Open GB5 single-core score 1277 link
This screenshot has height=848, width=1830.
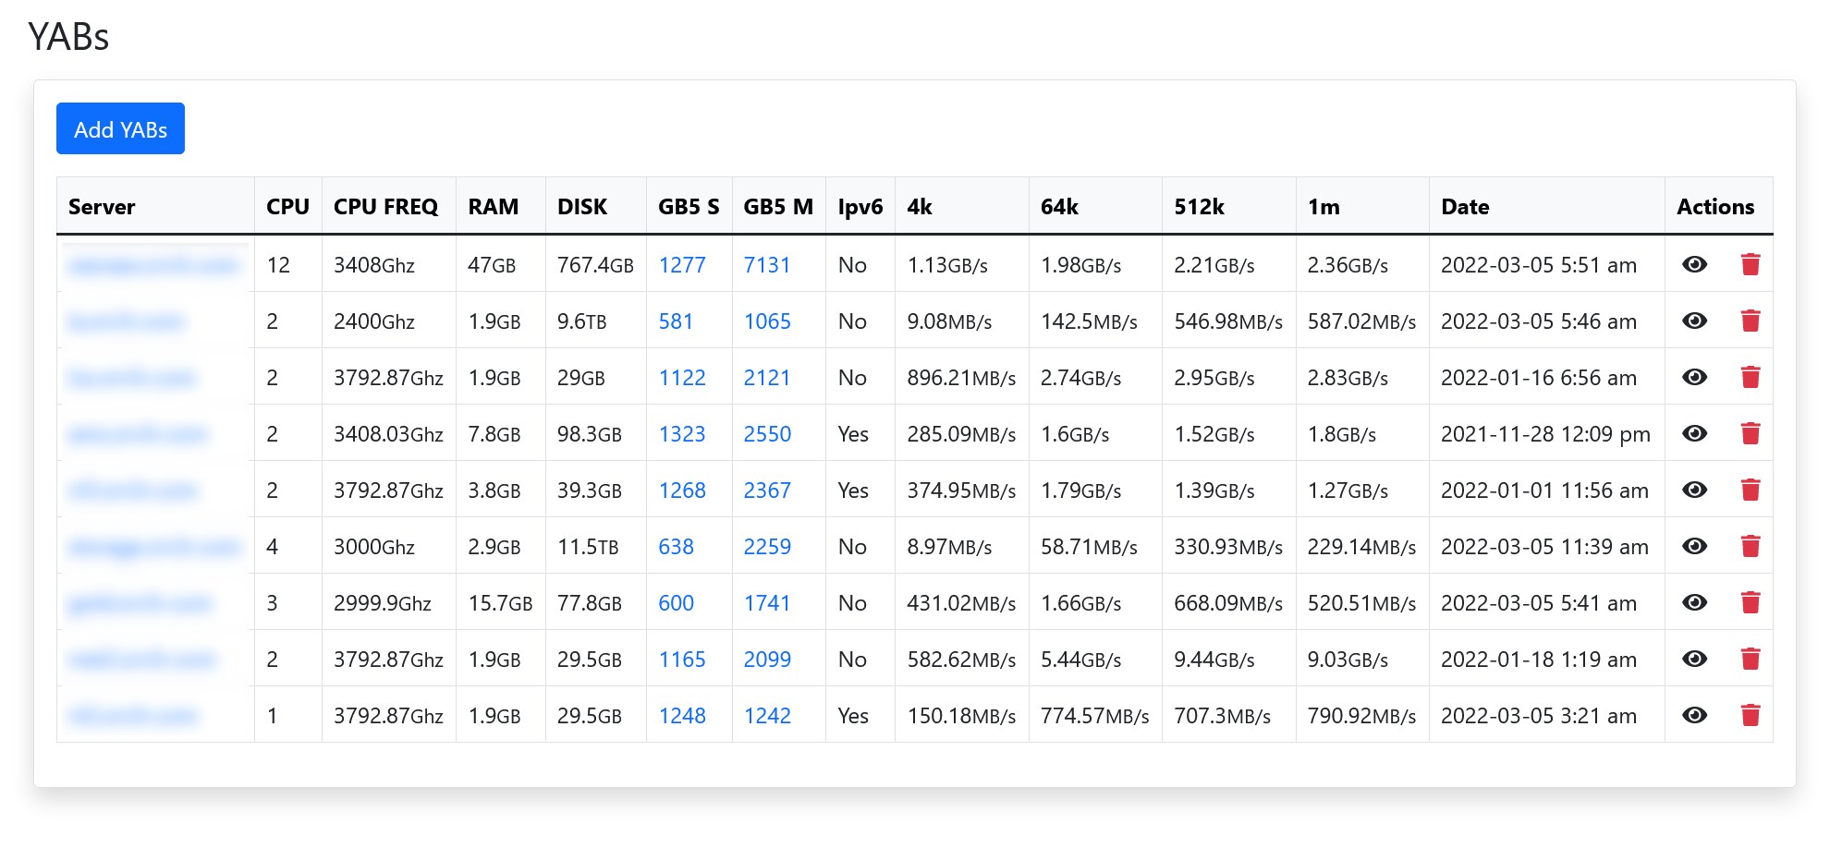(681, 265)
